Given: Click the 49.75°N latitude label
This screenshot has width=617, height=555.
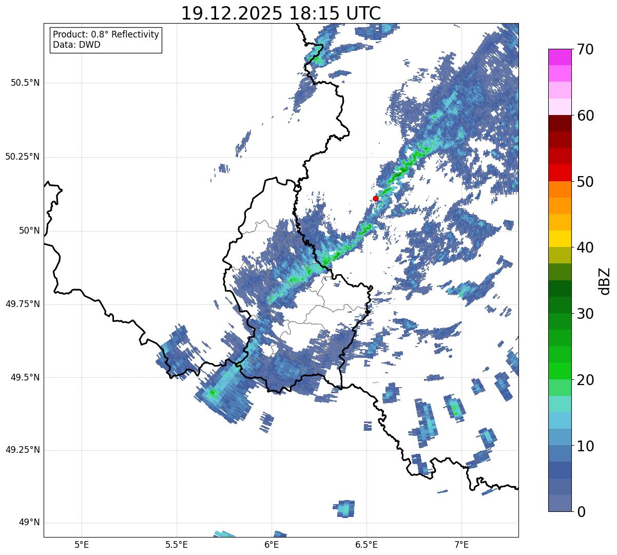Looking at the screenshot, I should [x=23, y=304].
